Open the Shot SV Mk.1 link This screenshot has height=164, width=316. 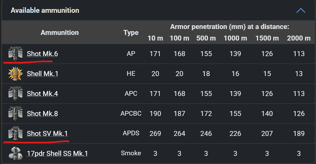pyautogui.click(x=47, y=134)
